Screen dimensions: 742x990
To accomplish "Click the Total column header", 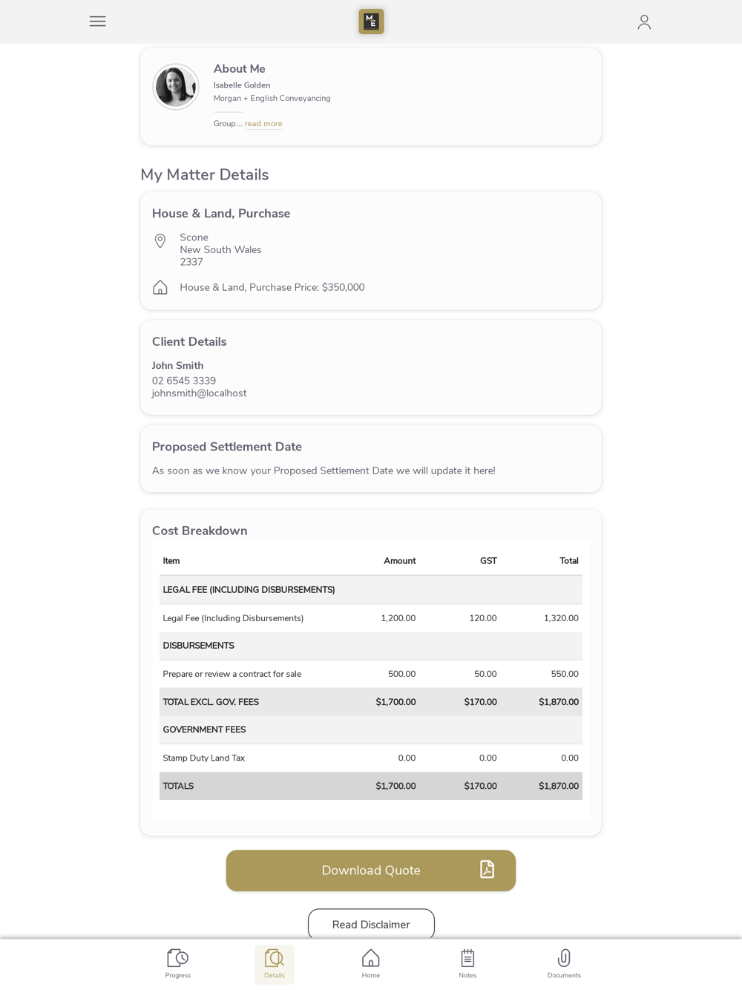I will 568,561.
